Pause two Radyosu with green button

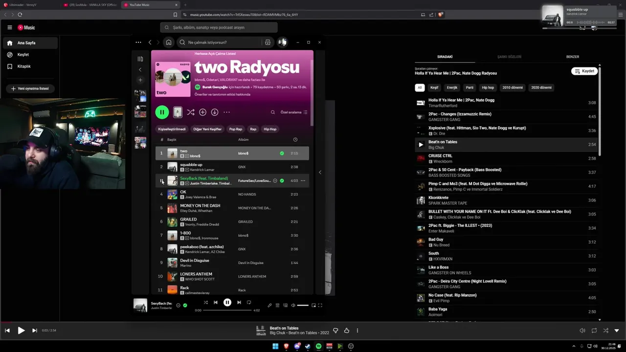pos(162,112)
